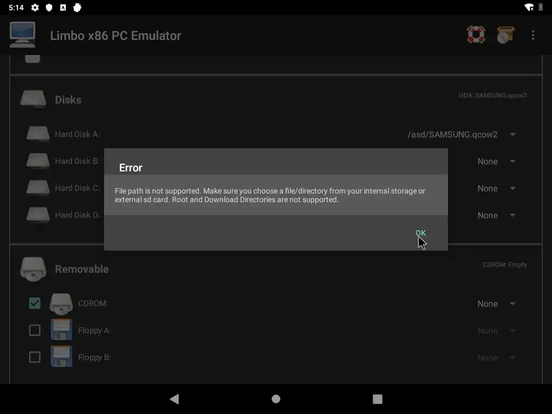
Task: Click the Hard Disk A: label
Action: [78, 134]
